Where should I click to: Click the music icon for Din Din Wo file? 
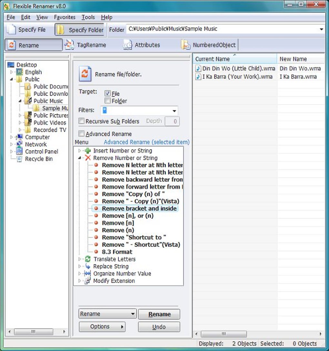coord(198,68)
